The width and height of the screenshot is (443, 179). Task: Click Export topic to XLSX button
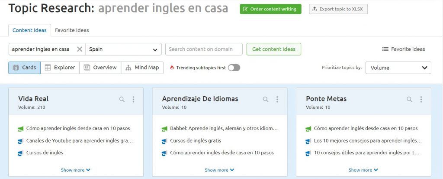tap(338, 9)
